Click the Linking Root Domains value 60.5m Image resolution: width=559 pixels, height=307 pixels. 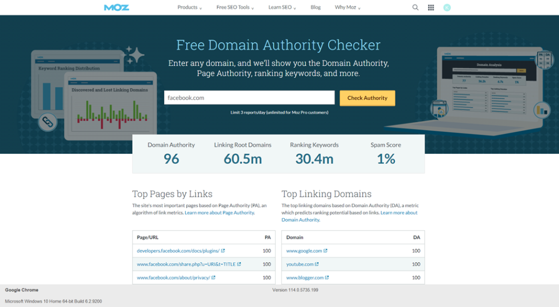(x=243, y=159)
